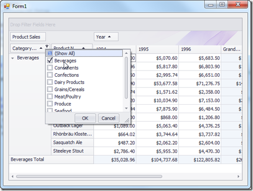The image size is (253, 191).
Task: Click the $4,470.30 cell
Action: point(200,151)
